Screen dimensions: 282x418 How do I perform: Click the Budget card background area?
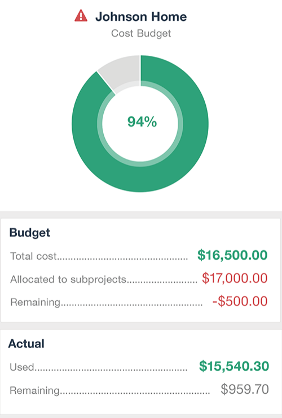(x=140, y=270)
